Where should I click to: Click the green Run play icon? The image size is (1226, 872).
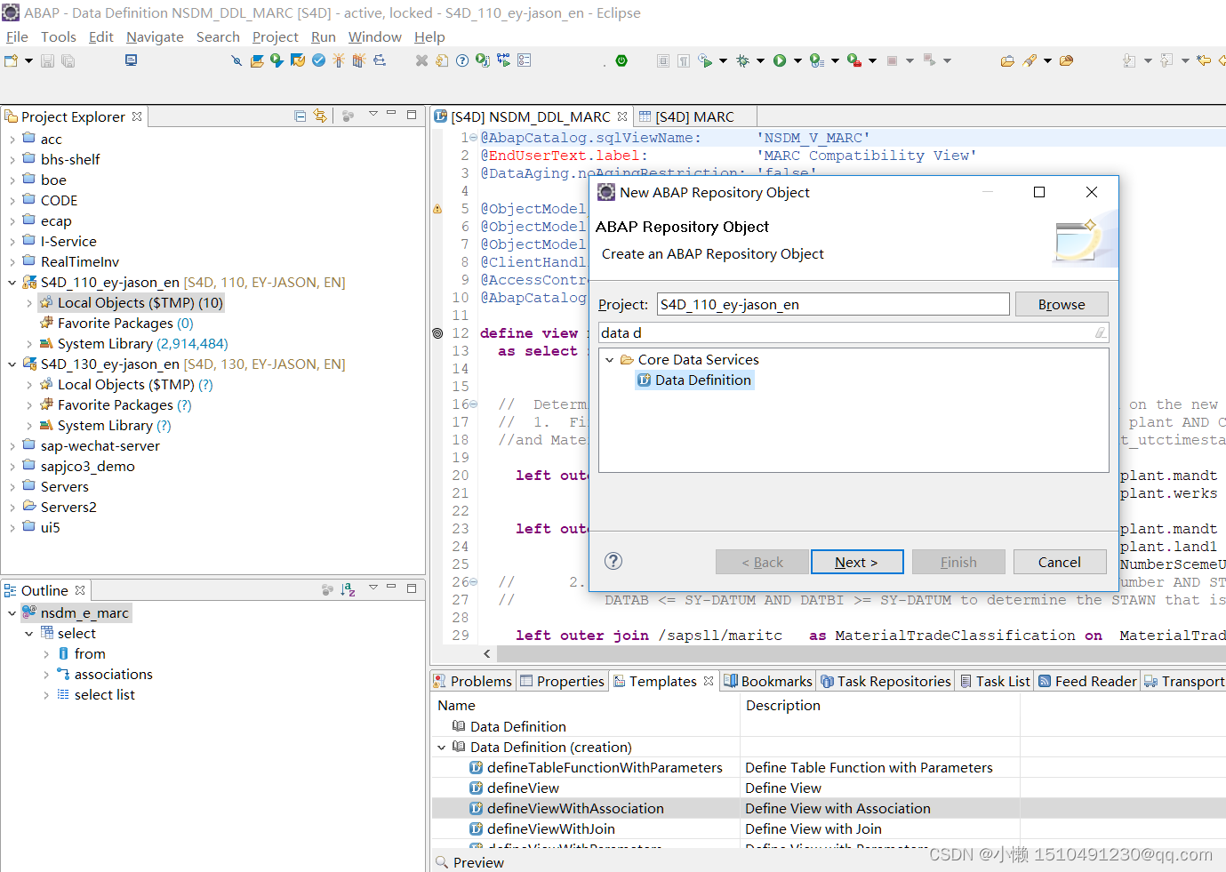(x=780, y=60)
